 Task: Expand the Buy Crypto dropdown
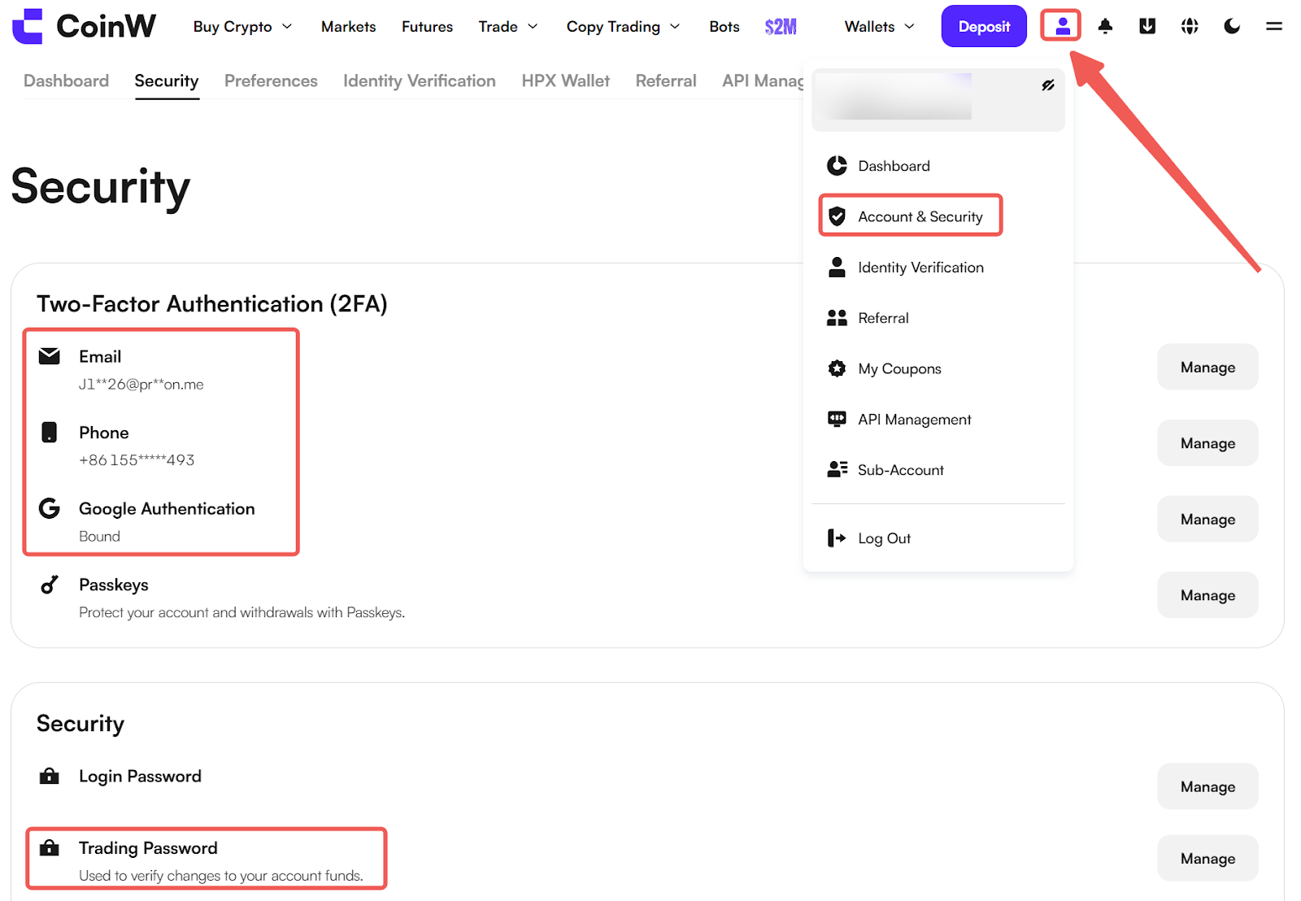click(x=242, y=27)
